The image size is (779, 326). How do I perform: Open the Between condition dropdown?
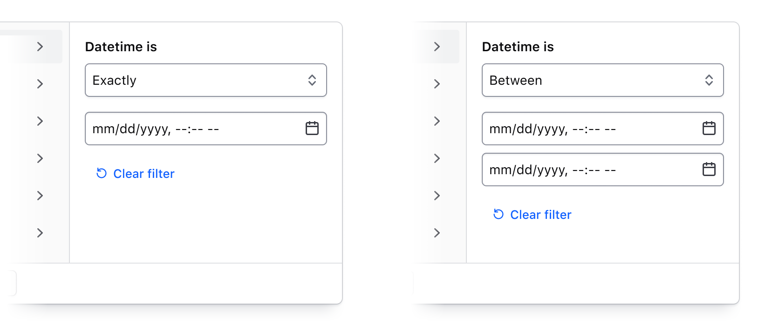(x=593, y=80)
